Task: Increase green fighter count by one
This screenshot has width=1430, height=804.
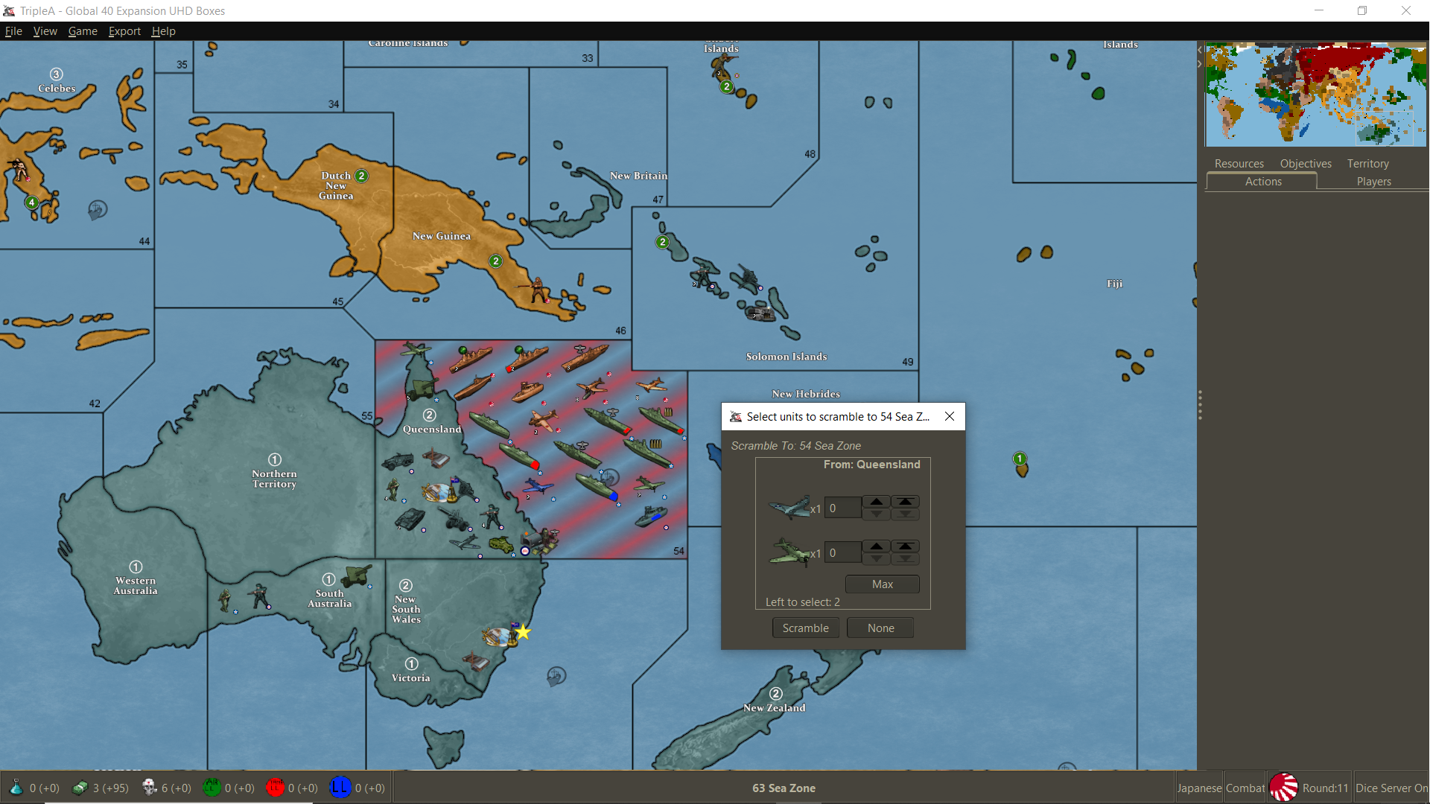Action: coord(877,546)
